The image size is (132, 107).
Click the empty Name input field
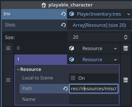pos(94,99)
